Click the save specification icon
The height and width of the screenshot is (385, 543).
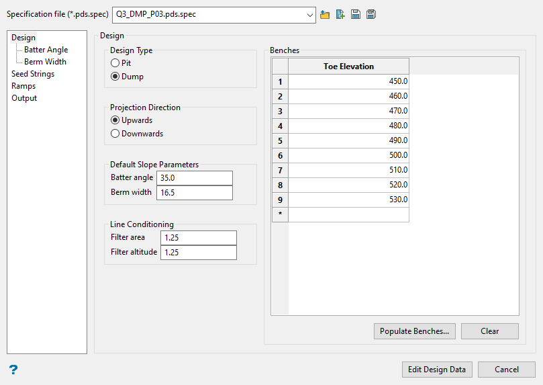[356, 15]
